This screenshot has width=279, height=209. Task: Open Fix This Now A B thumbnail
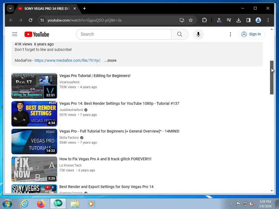tap(34, 169)
